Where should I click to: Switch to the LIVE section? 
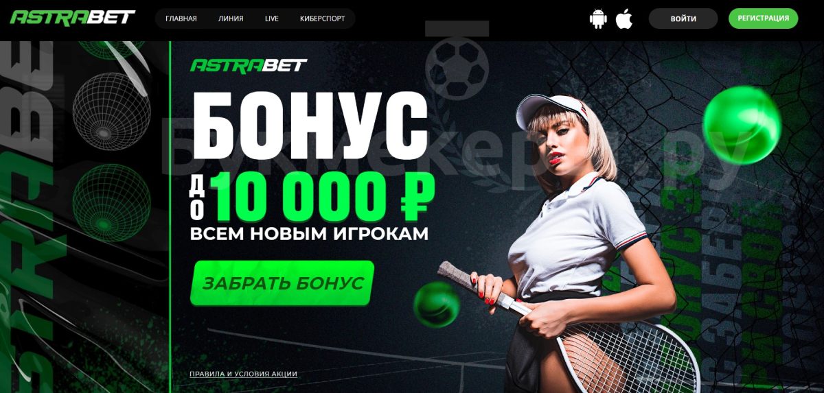[x=272, y=19]
